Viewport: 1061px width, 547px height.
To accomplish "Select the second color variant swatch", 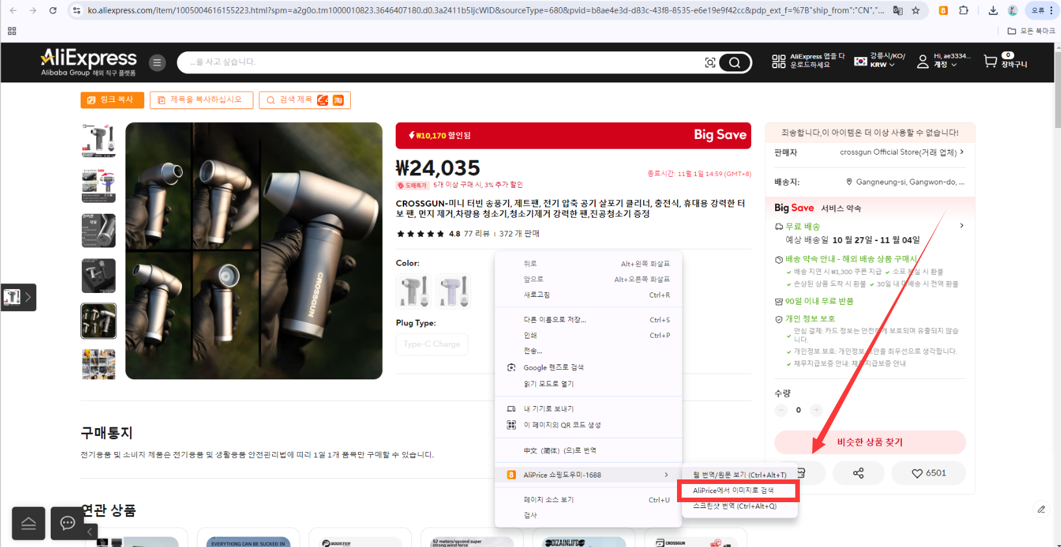I will [454, 291].
